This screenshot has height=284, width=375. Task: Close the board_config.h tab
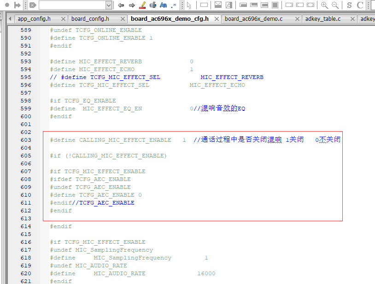point(123,19)
